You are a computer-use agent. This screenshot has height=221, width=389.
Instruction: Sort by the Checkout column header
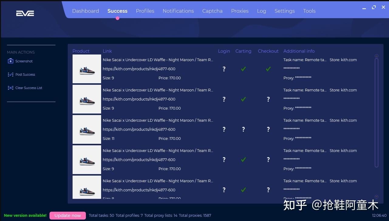tap(268, 51)
